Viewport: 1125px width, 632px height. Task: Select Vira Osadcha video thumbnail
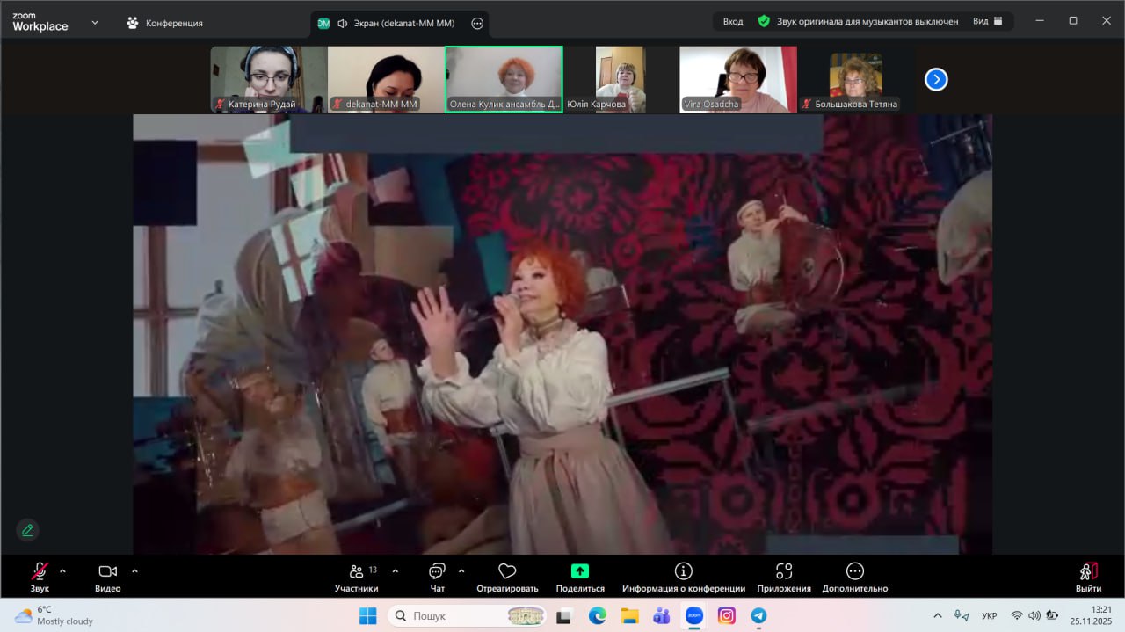click(x=737, y=79)
